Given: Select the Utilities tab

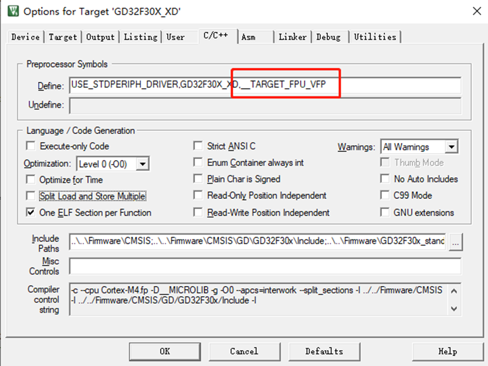Looking at the screenshot, I should coord(375,37).
